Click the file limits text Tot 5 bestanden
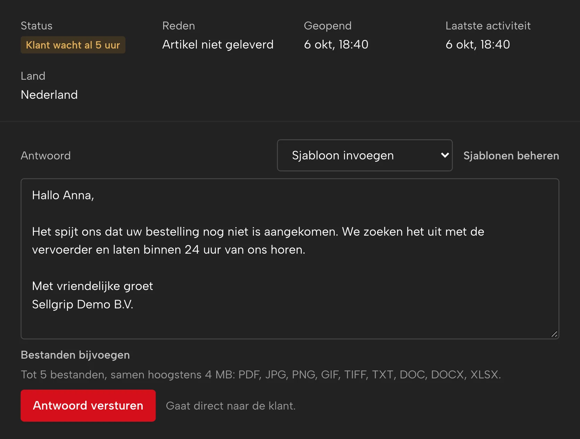 coord(261,375)
